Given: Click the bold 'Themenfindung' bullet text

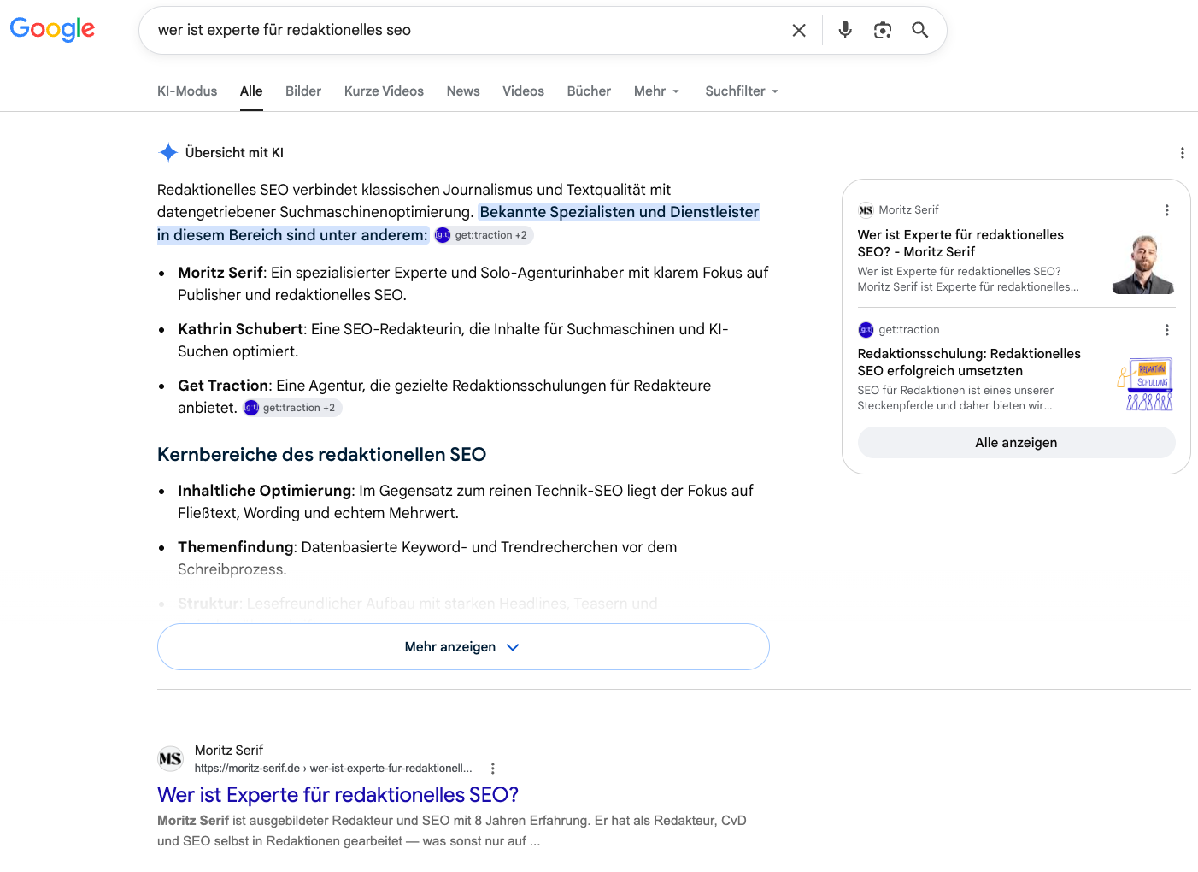Looking at the screenshot, I should tap(236, 547).
